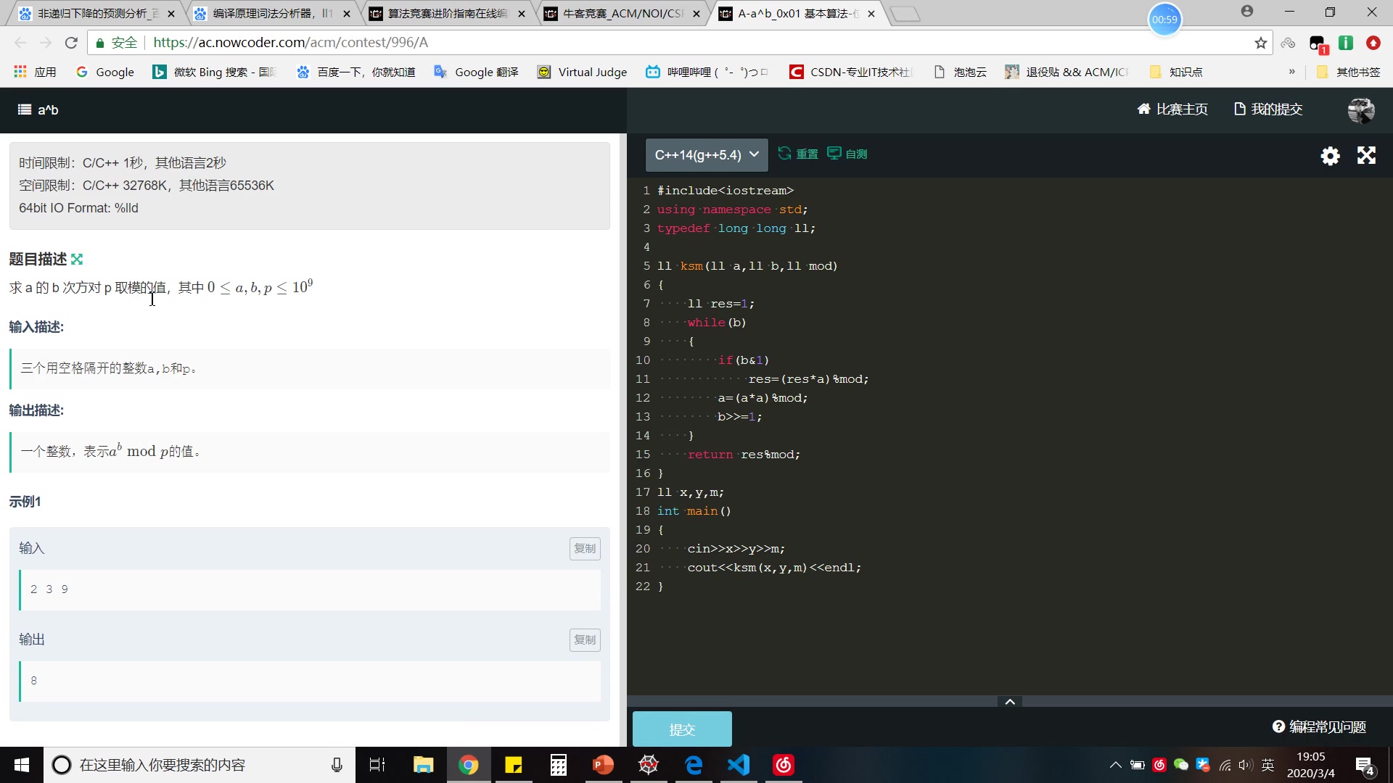
Task: Click the user avatar in header
Action: pos(1360,109)
